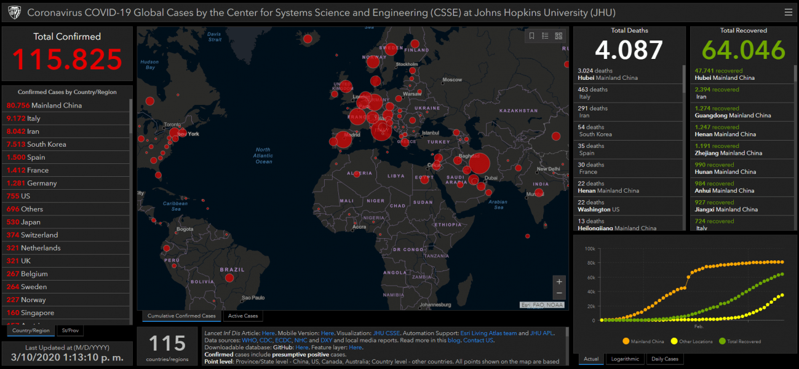Toggle Mainland China series in chart legend
799x369 pixels.
pyautogui.click(x=643, y=341)
